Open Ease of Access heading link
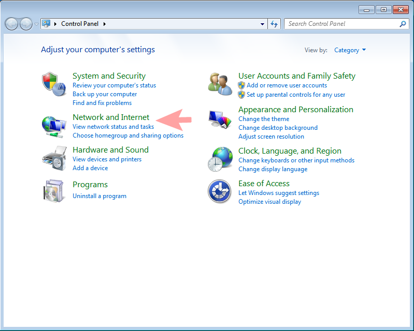414x331 pixels. tap(264, 184)
